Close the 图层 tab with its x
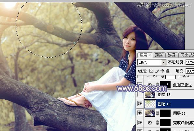The height and width of the screenshot is (131, 194). coord(150,56)
